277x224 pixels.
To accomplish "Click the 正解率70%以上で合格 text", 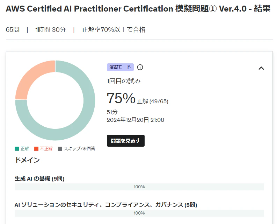I will pos(114,29).
